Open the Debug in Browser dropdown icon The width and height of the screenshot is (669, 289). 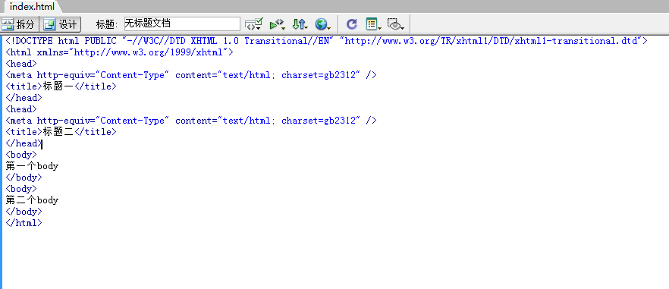pos(277,24)
